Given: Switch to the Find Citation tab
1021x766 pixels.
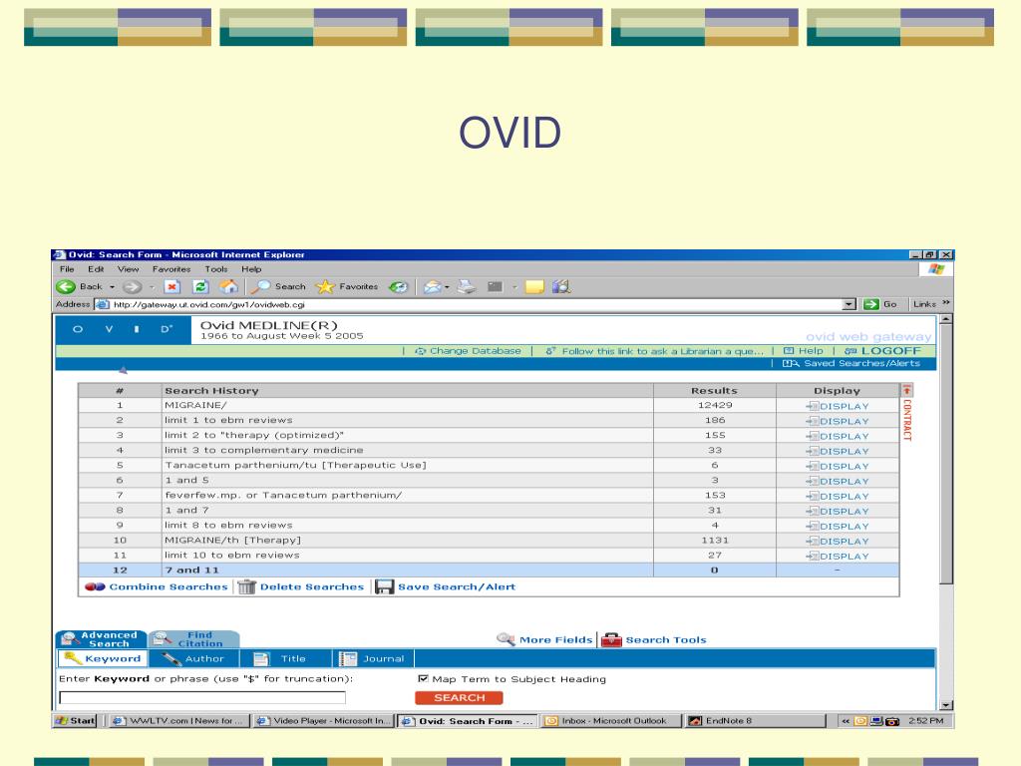Looking at the screenshot, I should (x=194, y=639).
